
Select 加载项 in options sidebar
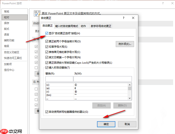point(15,64)
